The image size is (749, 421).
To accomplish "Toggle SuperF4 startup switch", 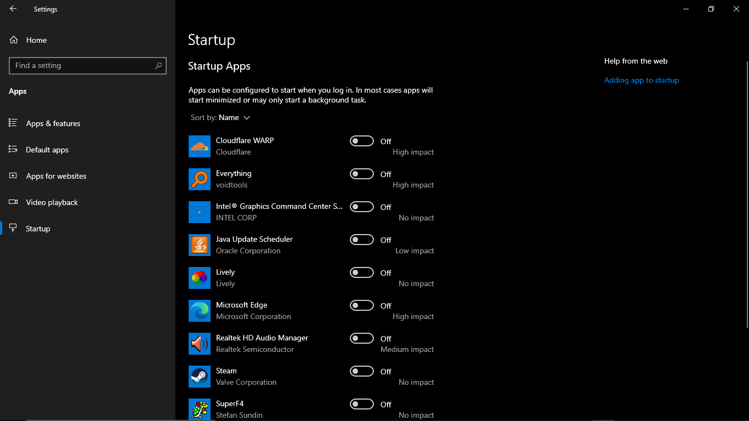I will [362, 404].
